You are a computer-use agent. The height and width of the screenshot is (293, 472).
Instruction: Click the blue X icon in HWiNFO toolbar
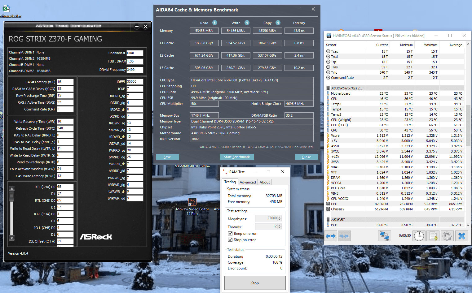[x=462, y=236]
